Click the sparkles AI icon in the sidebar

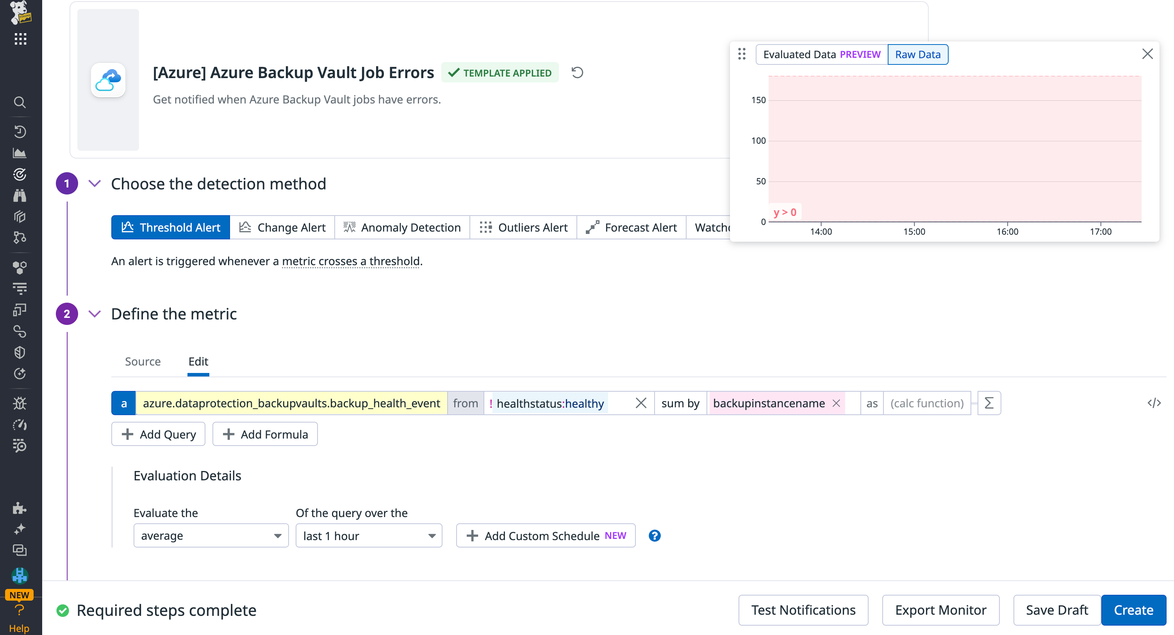point(20,529)
